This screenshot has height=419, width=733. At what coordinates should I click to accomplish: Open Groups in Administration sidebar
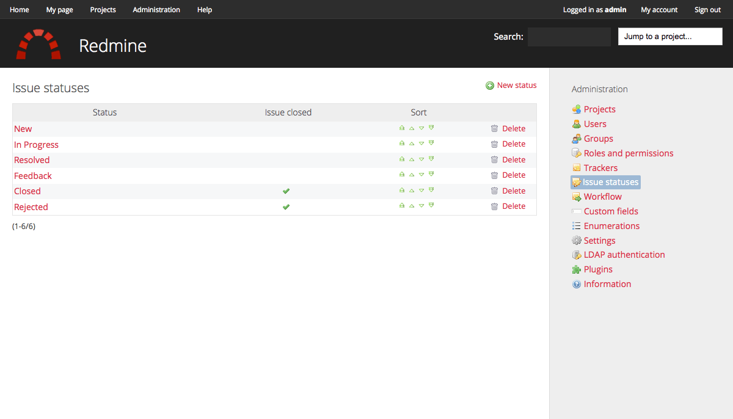point(593,139)
